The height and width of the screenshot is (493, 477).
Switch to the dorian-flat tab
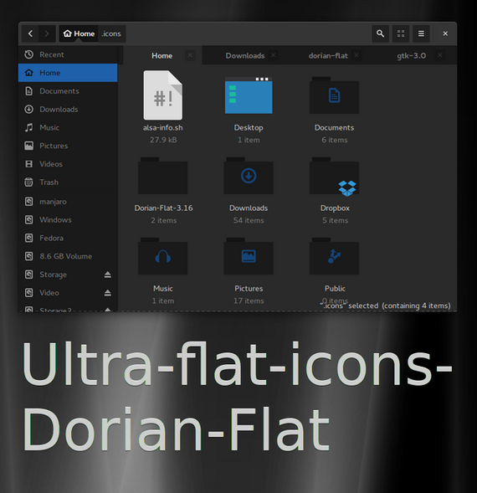[x=328, y=55]
